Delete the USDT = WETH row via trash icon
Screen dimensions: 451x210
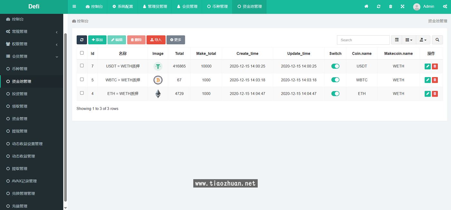(435, 66)
